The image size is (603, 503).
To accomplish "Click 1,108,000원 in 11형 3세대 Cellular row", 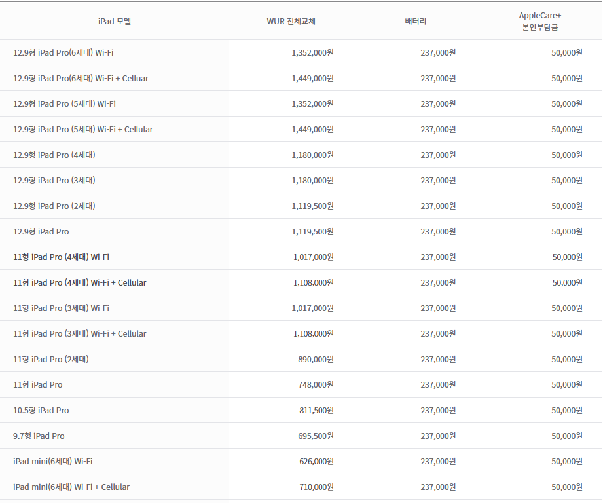I will (314, 334).
